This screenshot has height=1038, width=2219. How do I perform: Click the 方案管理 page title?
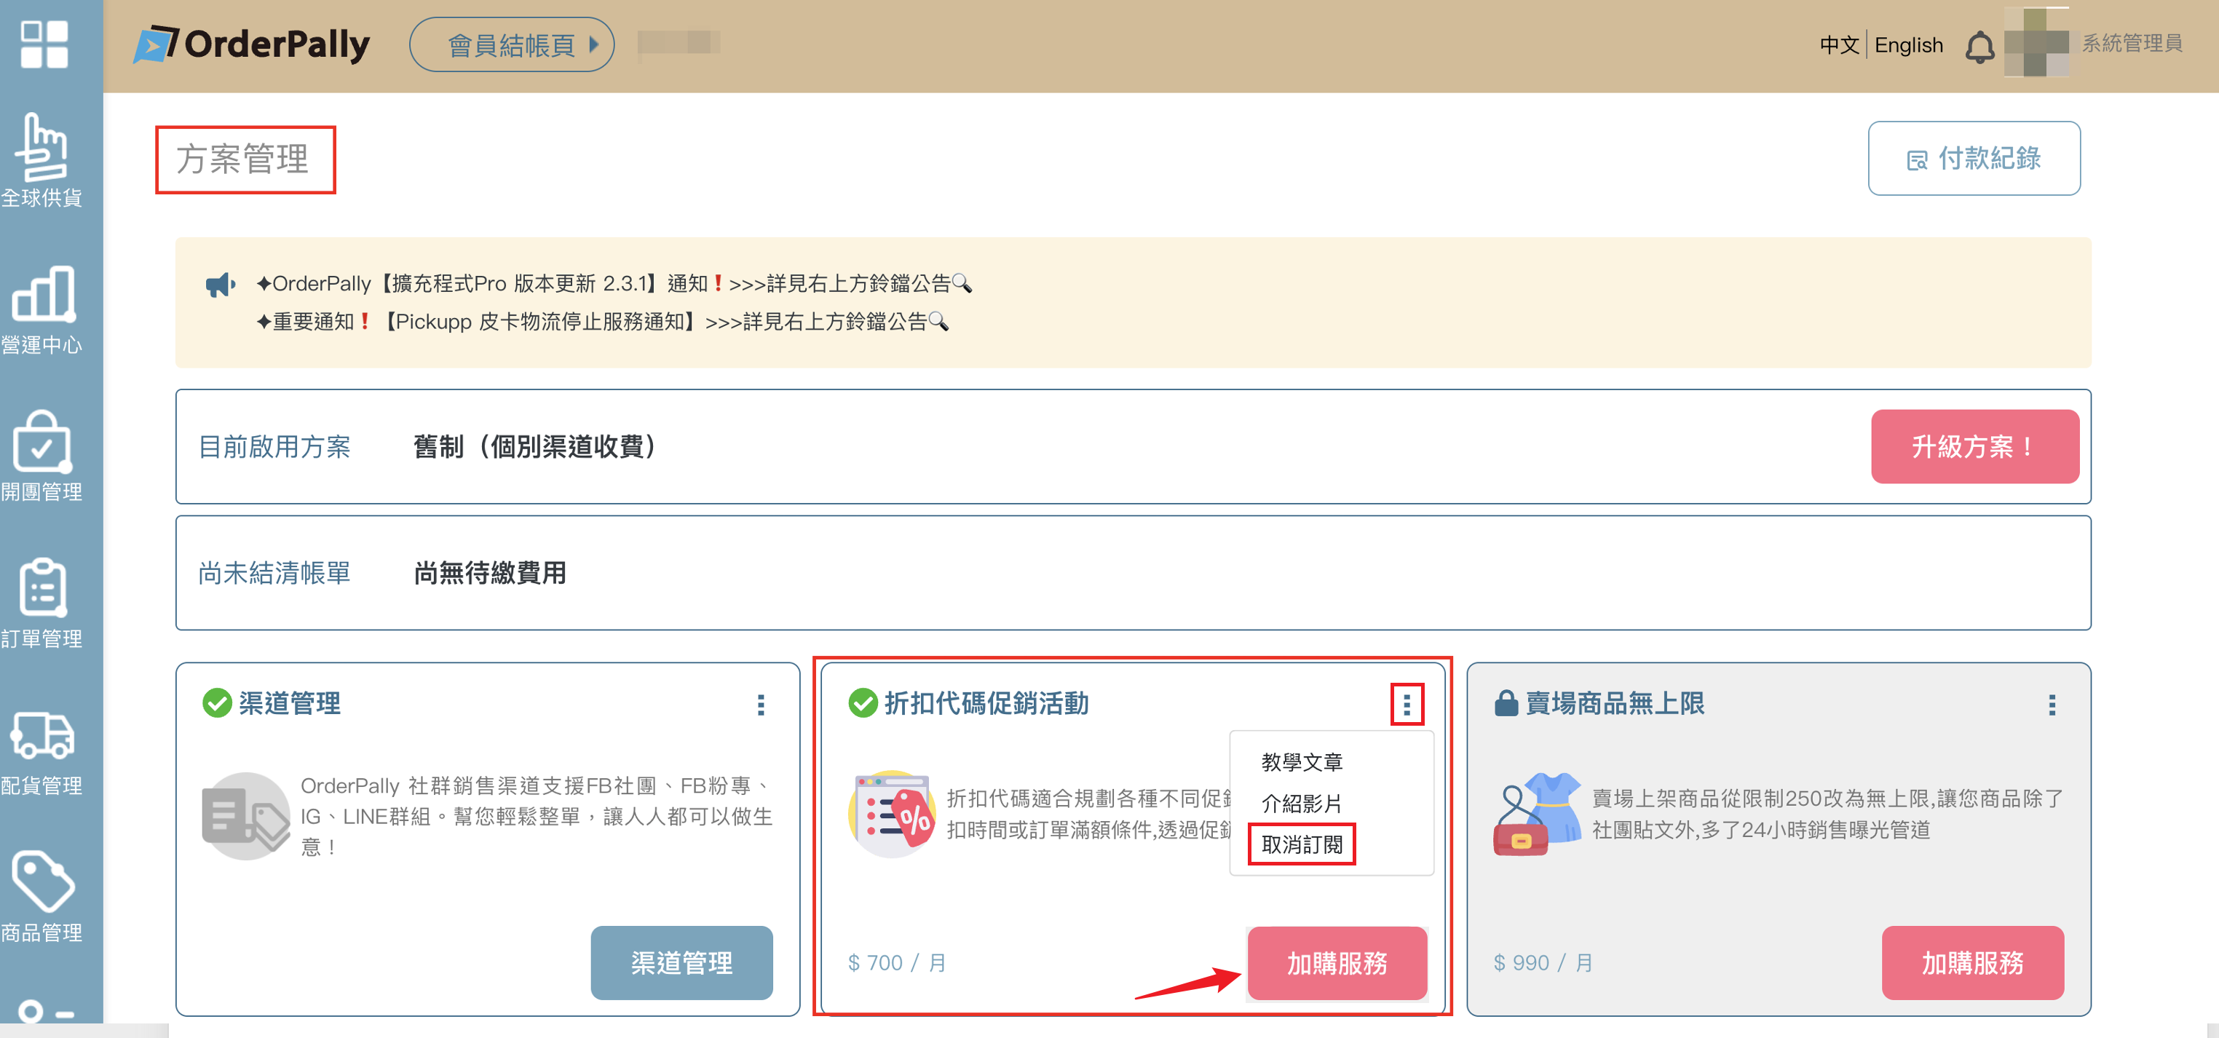[242, 159]
